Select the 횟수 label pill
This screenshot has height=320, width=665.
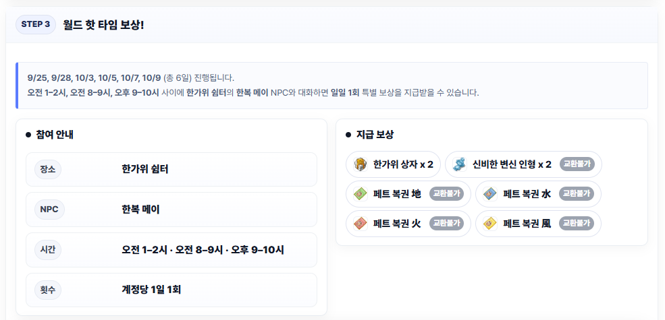tap(48, 290)
